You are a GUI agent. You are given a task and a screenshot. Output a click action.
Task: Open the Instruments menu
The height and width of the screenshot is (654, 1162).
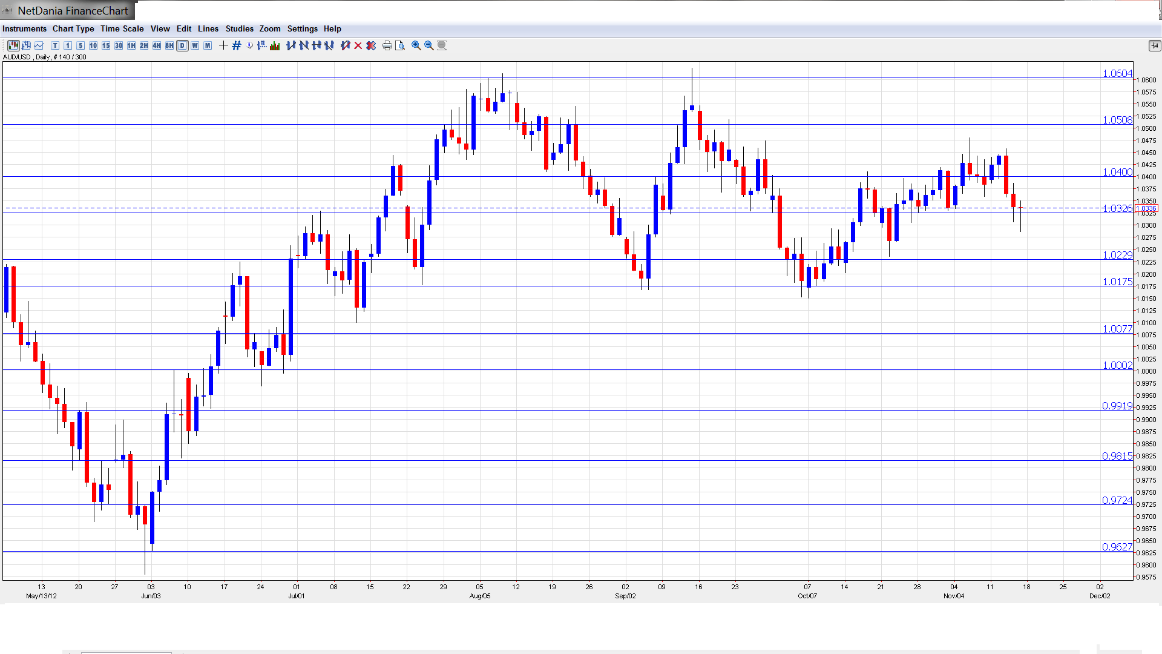[24, 28]
